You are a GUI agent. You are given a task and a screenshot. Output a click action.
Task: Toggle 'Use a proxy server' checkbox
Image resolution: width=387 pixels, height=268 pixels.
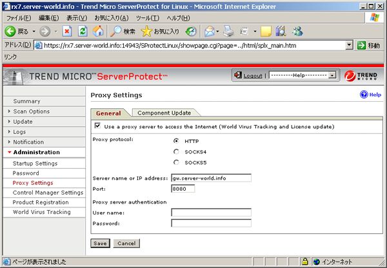[x=97, y=126]
